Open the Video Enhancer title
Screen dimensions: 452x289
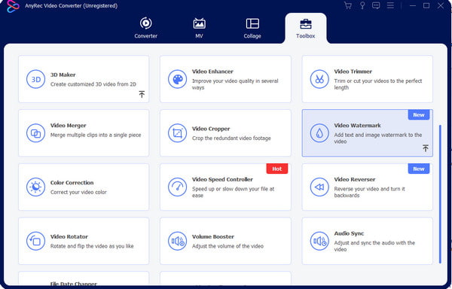[212, 71]
